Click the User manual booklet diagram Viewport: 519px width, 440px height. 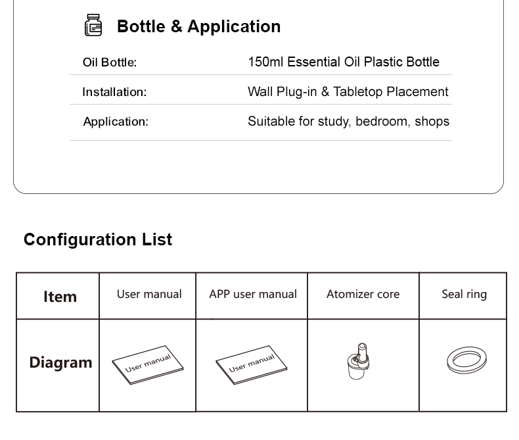tap(148, 365)
